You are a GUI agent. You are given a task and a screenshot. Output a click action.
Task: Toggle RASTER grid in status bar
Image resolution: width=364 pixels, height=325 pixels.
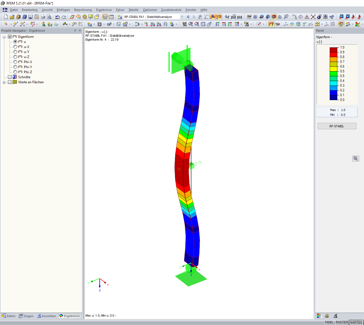tap(342, 322)
